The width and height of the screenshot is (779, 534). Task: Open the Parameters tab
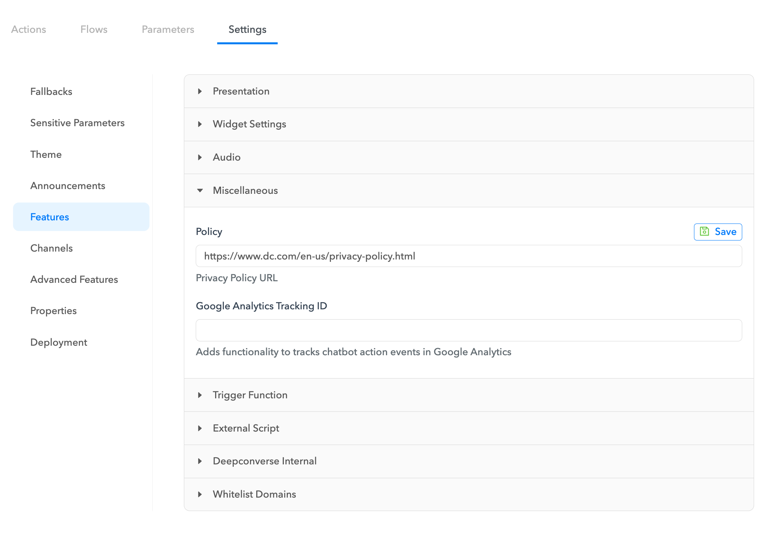tap(168, 30)
